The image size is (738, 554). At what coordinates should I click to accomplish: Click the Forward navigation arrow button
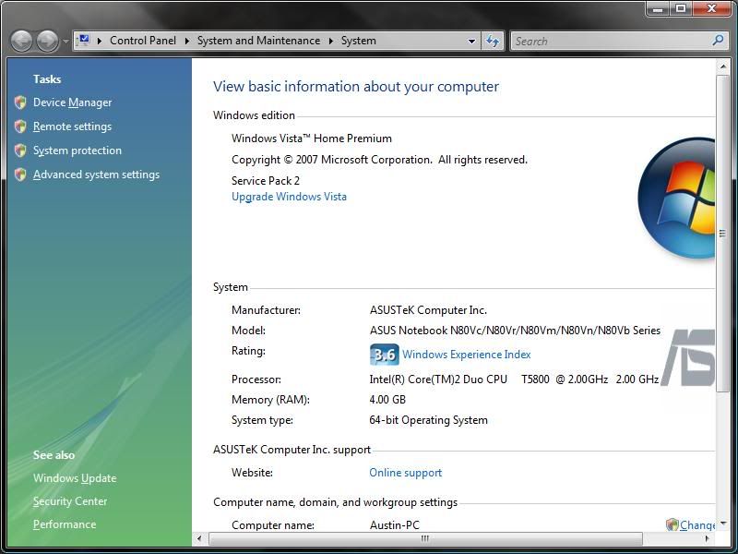tap(48, 41)
